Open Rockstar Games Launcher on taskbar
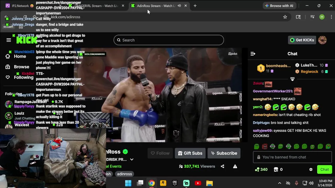The width and height of the screenshot is (335, 188). (x=163, y=183)
